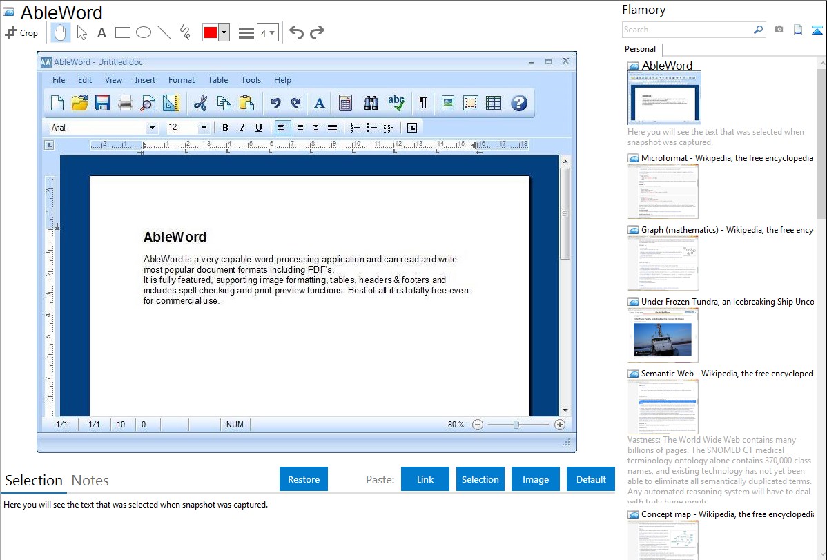Select the Crop tool in Flamory
Image resolution: width=827 pixels, height=560 pixels.
[21, 32]
